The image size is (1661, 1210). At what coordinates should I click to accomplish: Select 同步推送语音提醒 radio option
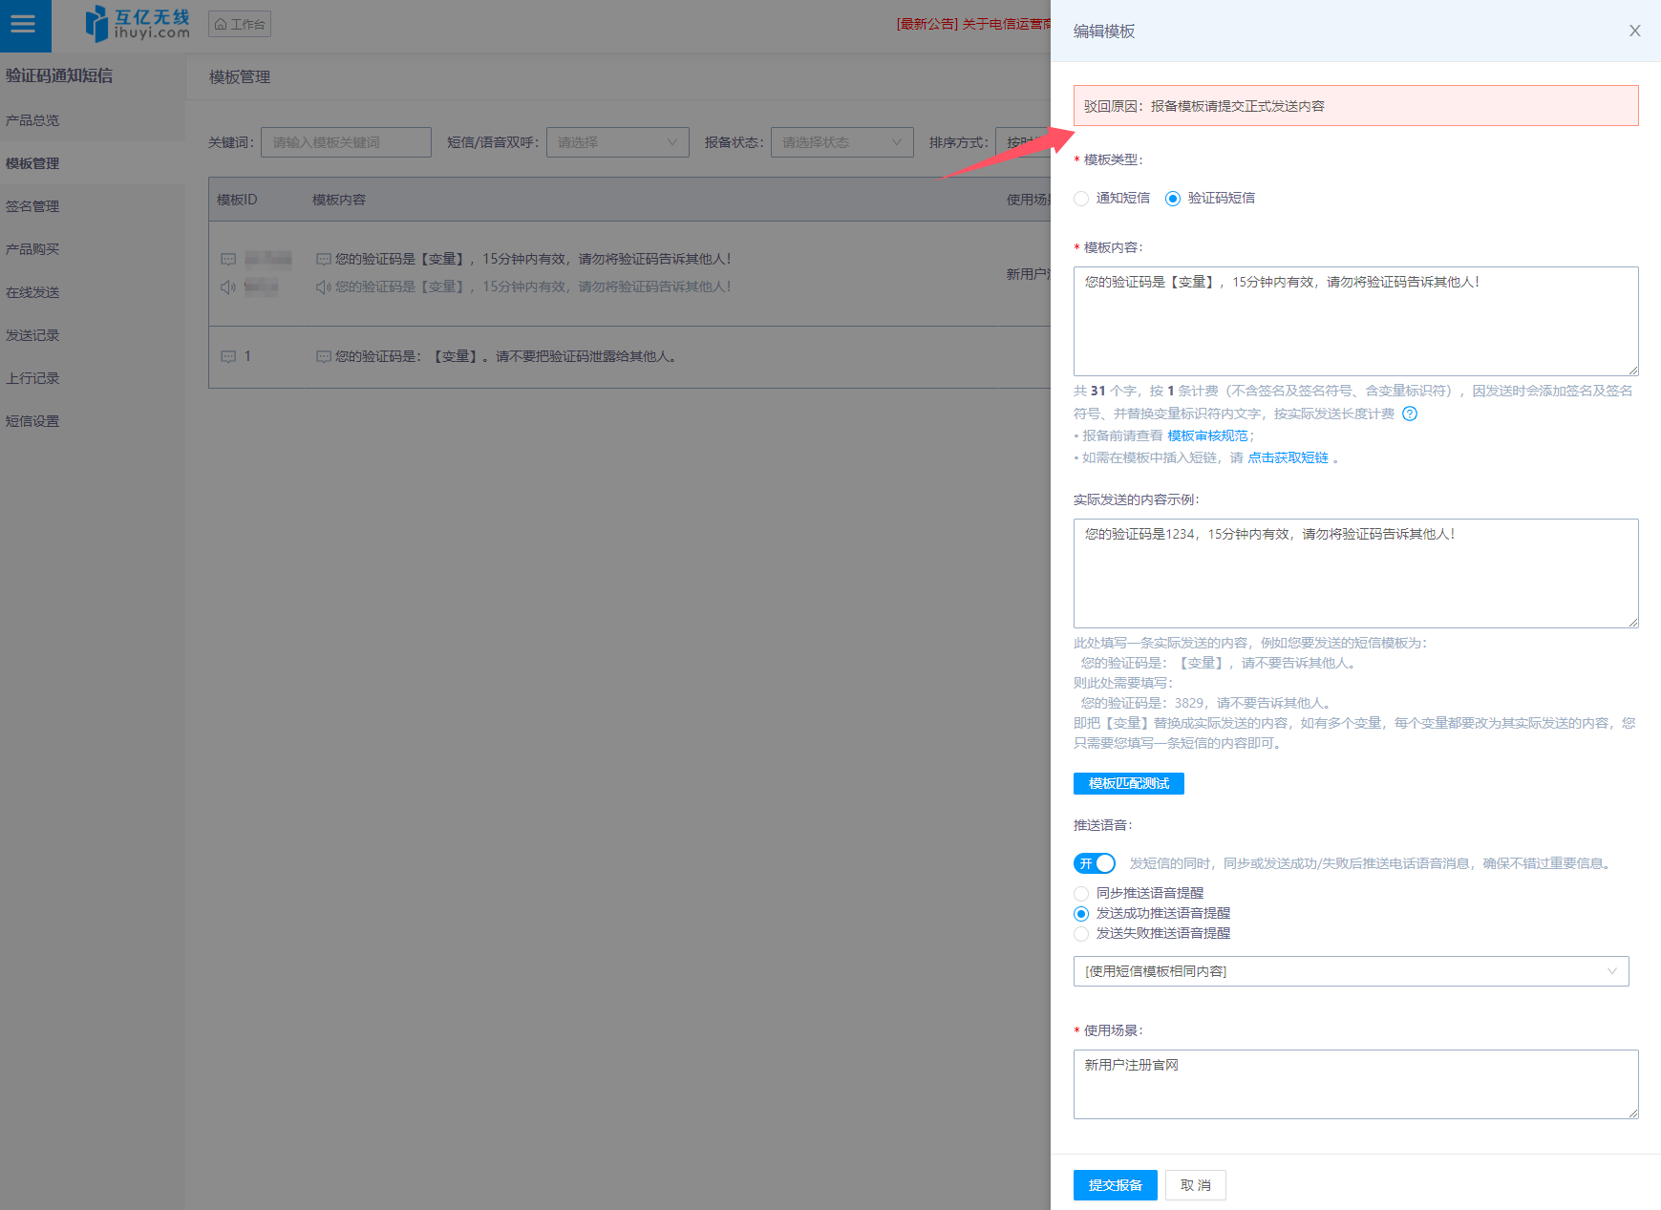[1081, 894]
